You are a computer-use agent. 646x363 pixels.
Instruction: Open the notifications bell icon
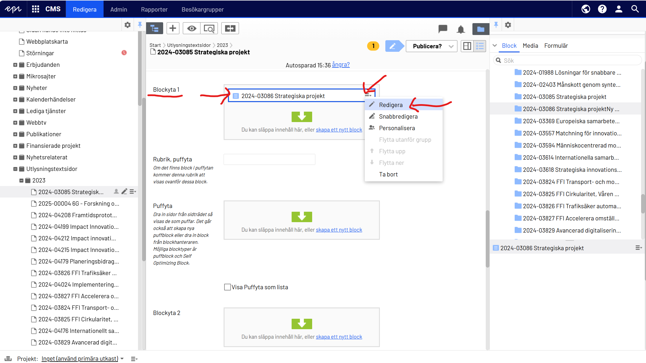pos(461,29)
